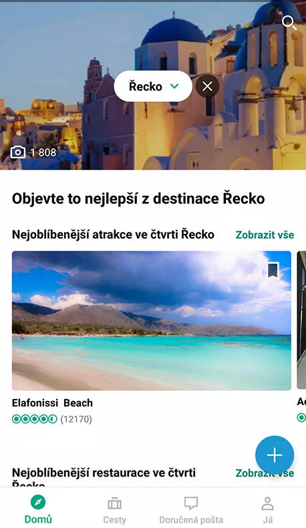
Task: Bookmark Elafonissi Beach with save icon
Action: tap(273, 270)
